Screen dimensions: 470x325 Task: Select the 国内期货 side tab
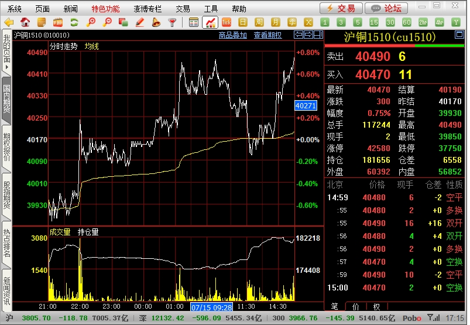(x=6, y=100)
